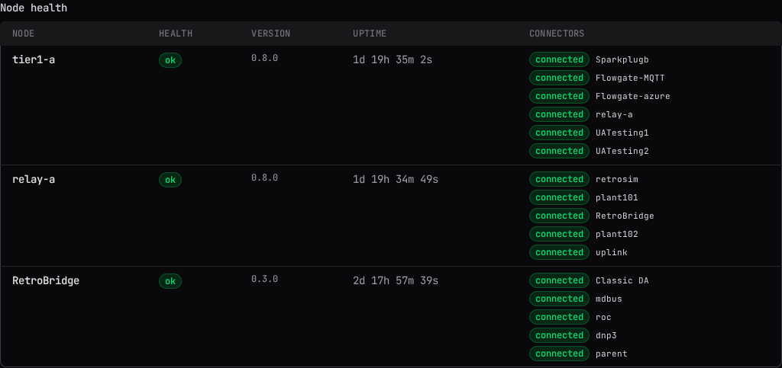The image size is (782, 368).
Task: Click the plant102 connector name
Action: point(616,234)
